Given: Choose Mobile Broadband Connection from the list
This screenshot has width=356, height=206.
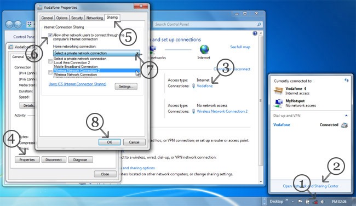Looking at the screenshot, I should tap(96, 66).
